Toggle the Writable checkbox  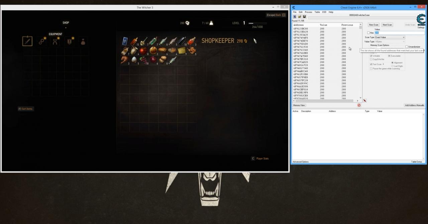tap(371, 56)
